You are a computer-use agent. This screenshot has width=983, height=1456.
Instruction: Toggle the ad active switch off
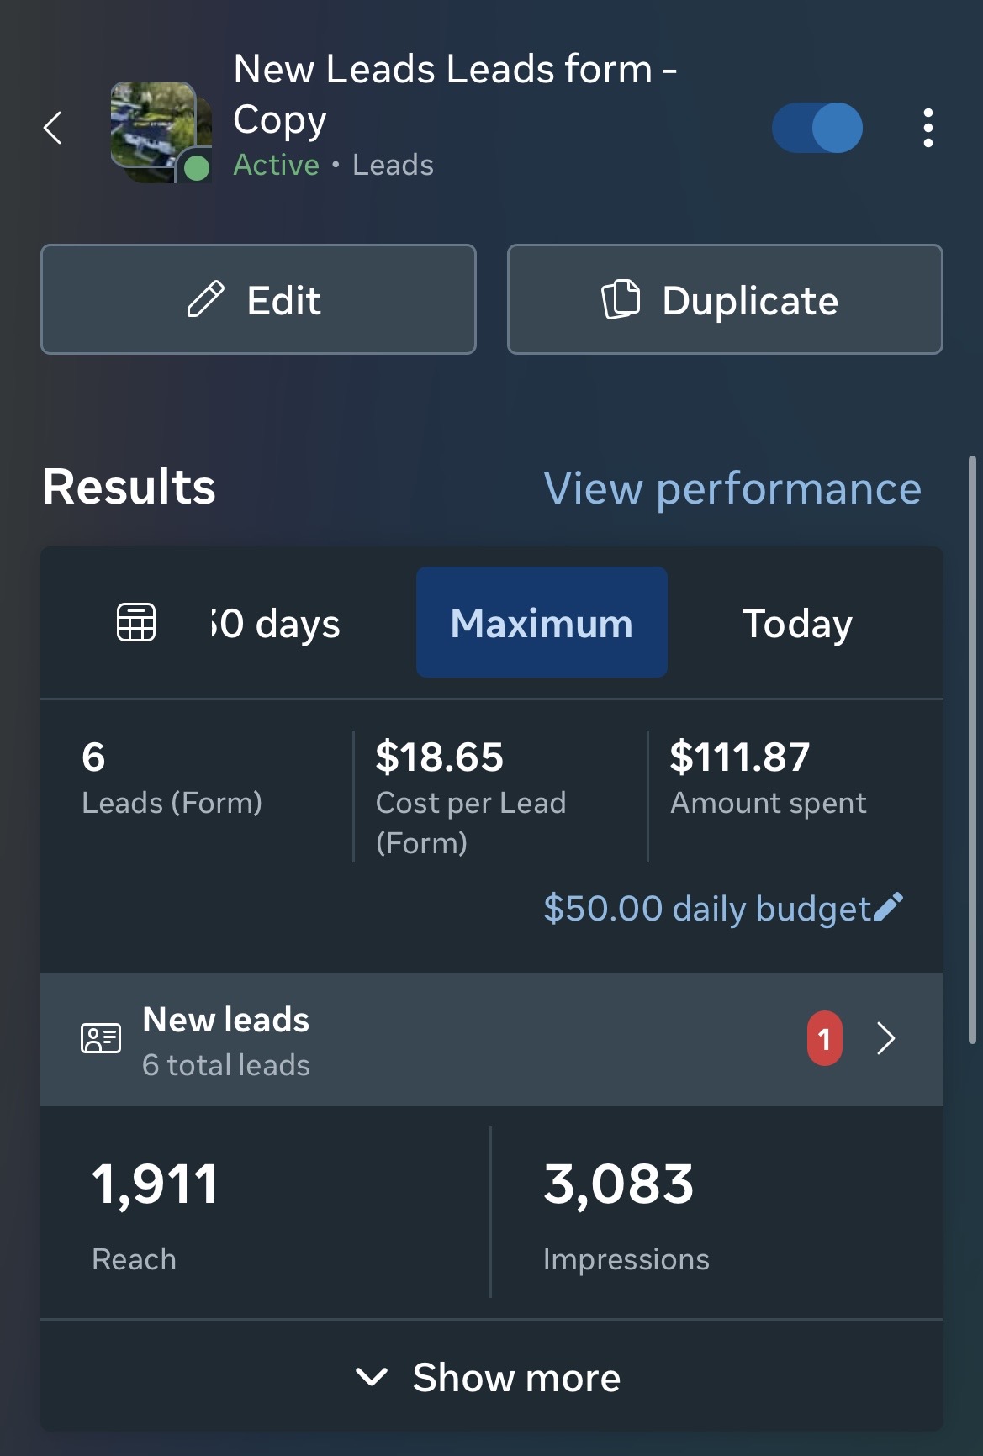[x=817, y=128]
